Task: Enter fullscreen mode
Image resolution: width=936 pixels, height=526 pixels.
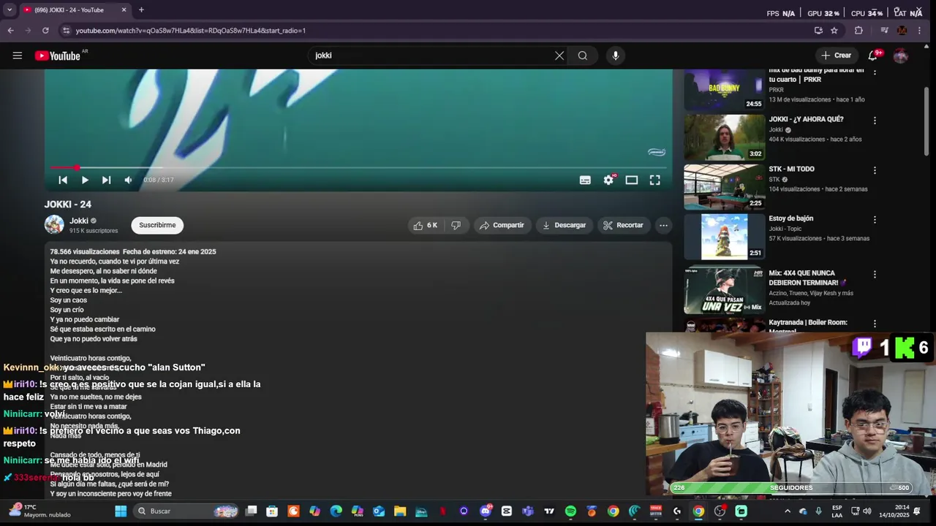Action: (x=655, y=180)
